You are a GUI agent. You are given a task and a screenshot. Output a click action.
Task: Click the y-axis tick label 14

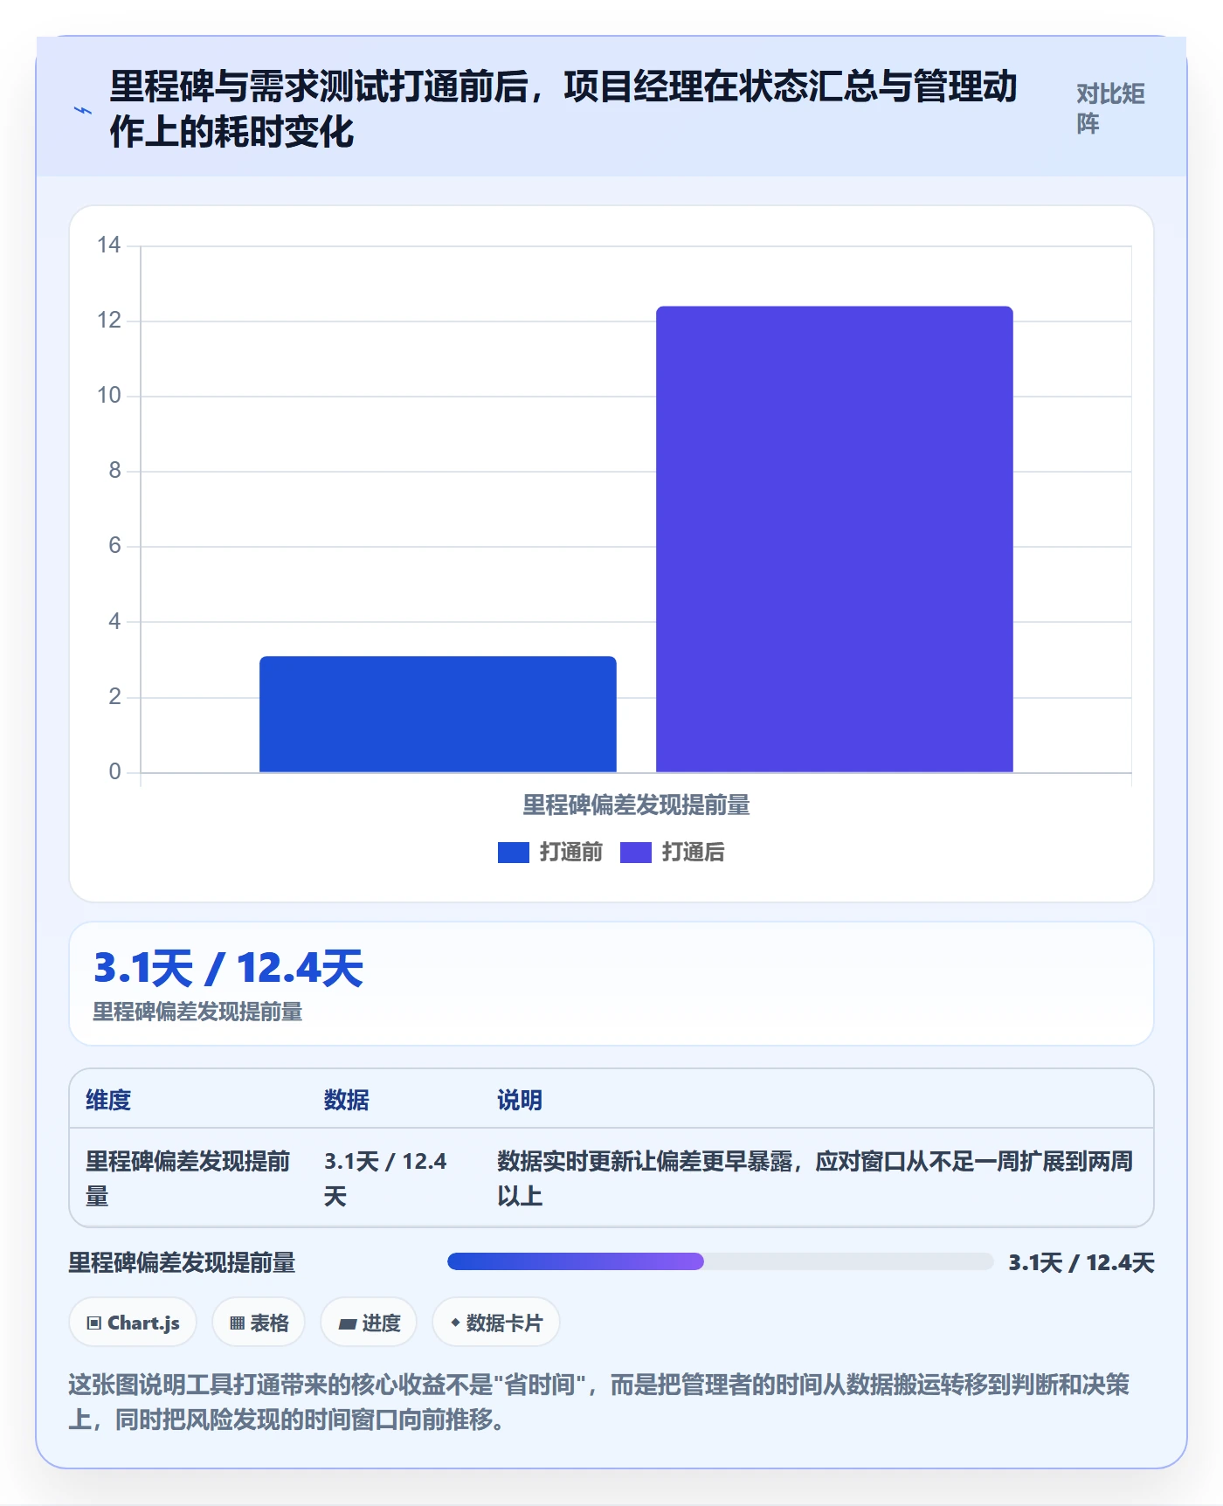tap(108, 245)
